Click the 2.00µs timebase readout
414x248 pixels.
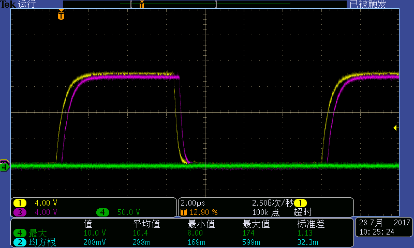click(193, 203)
